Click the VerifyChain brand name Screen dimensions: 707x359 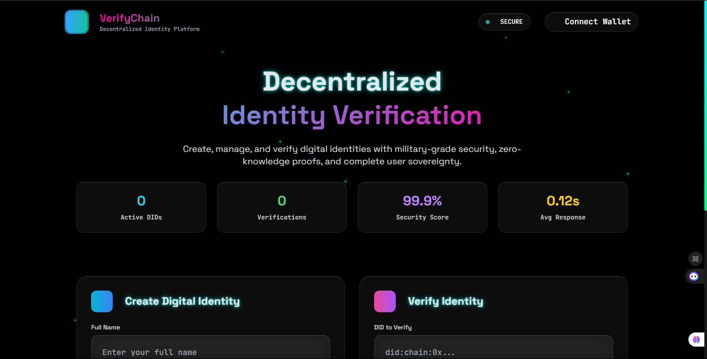130,18
